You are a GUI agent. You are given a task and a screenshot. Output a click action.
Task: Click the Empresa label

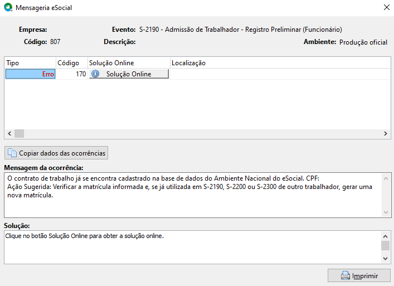click(x=33, y=30)
